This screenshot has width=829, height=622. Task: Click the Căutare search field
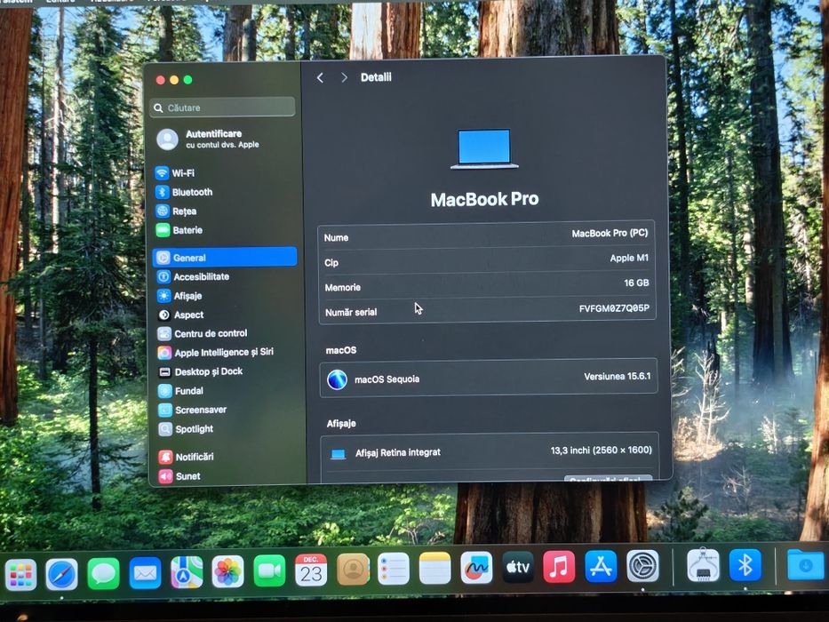(x=223, y=108)
